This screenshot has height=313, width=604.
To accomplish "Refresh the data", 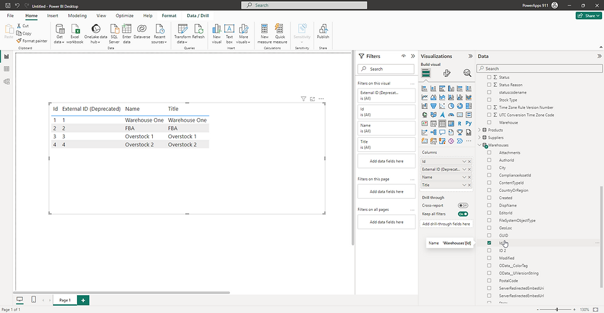I will (198, 31).
